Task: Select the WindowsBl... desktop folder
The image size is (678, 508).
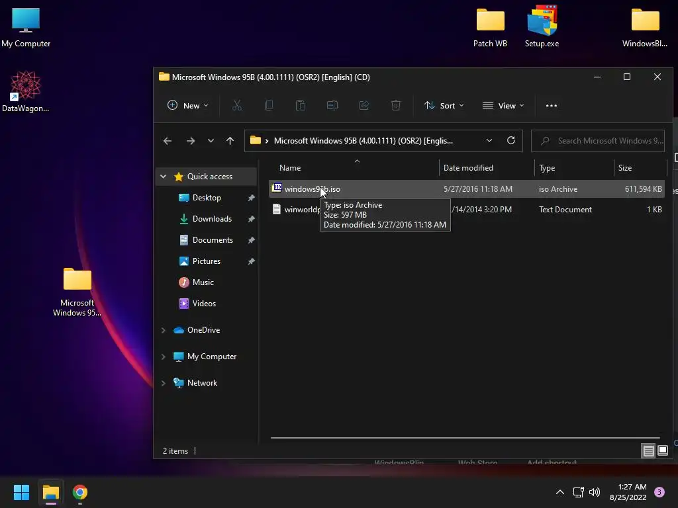Action: click(x=645, y=27)
